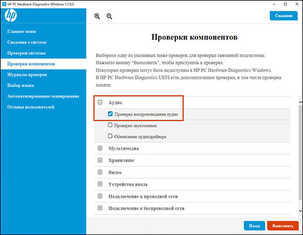Open the Сведения button
The image size is (303, 235).
click(x=284, y=16)
